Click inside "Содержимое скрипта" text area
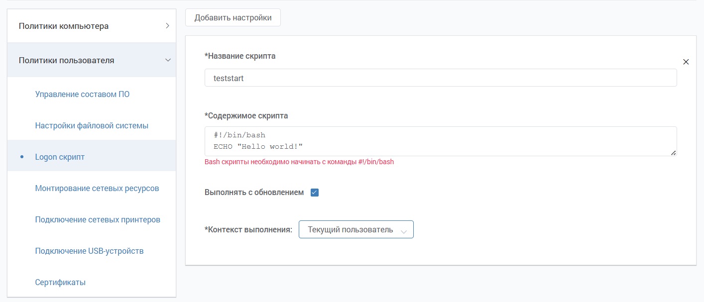Image resolution: width=704 pixels, height=302 pixels. (x=440, y=141)
